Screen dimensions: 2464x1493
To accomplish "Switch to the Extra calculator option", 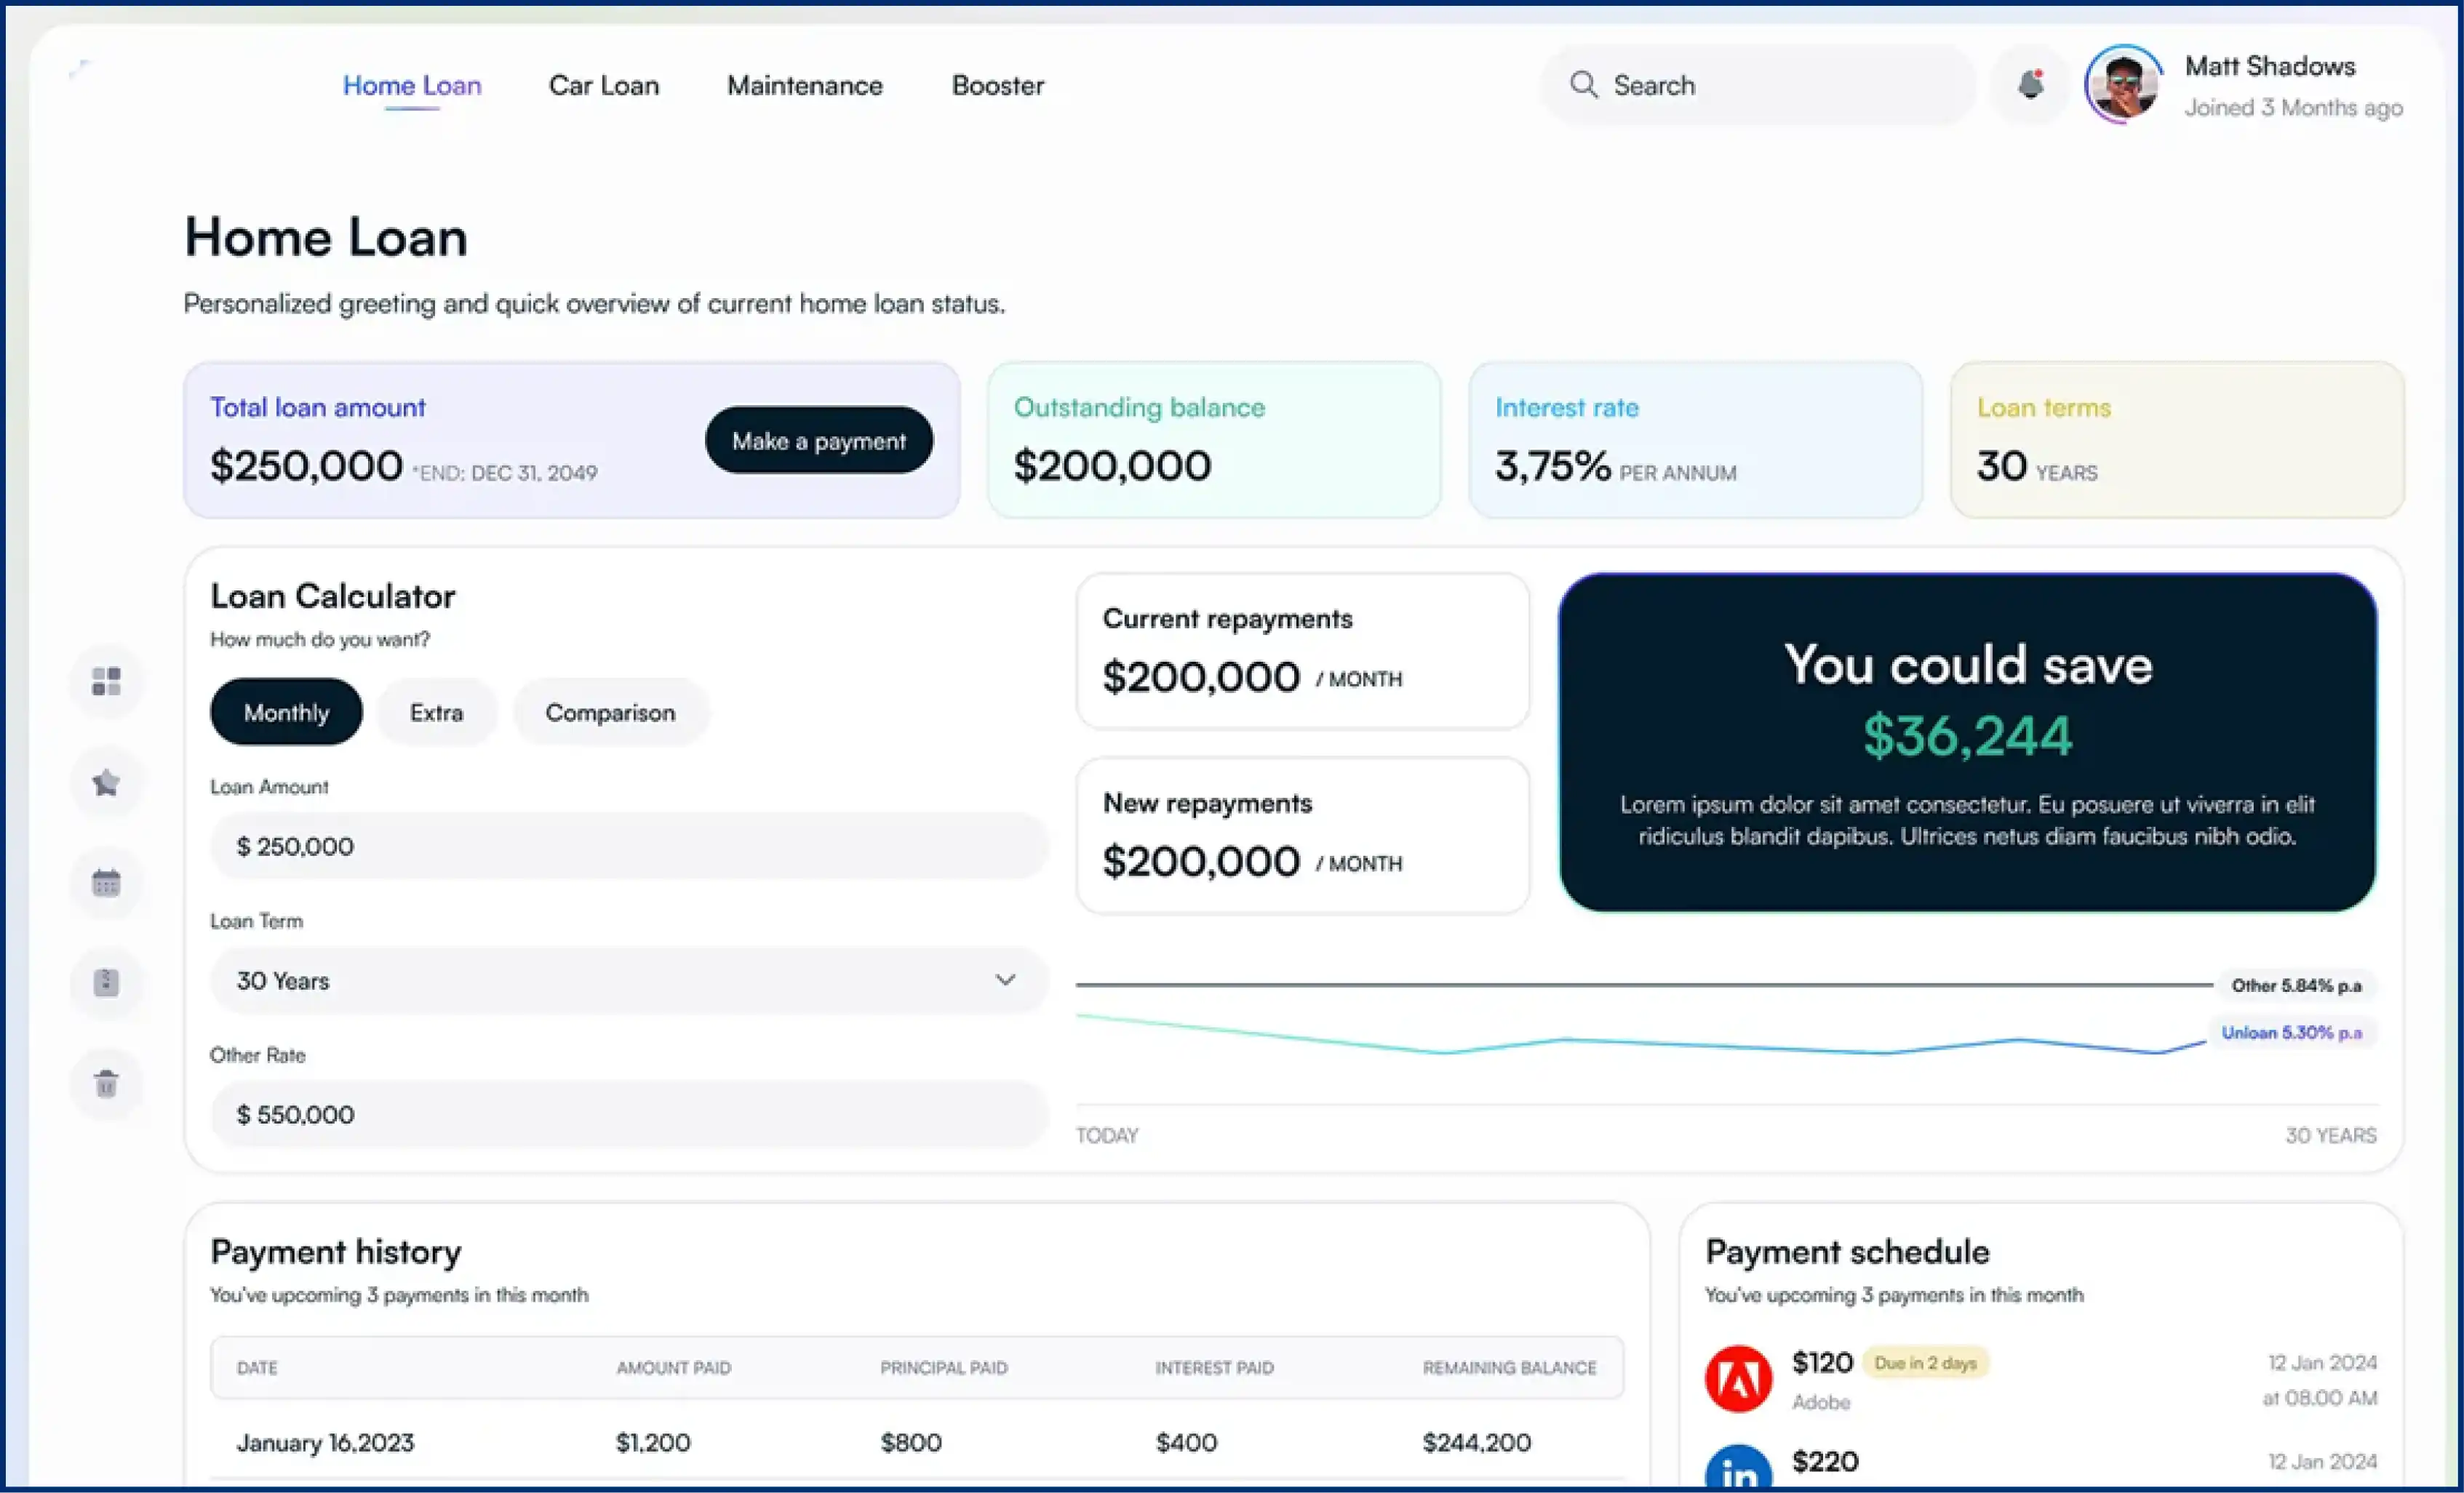I will tap(436, 713).
